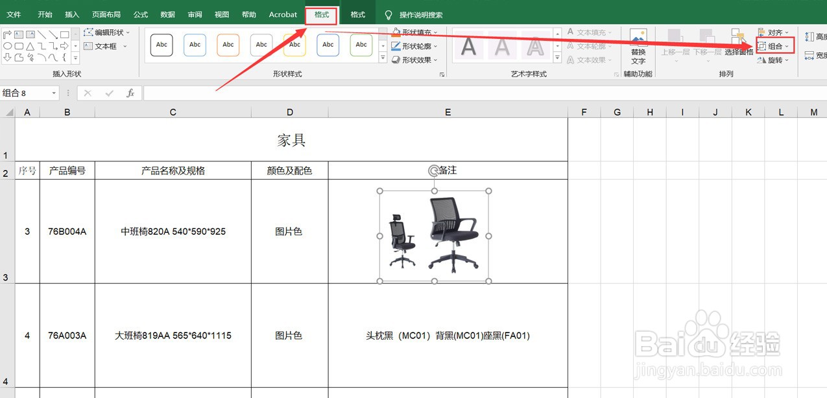Choose the oval shape from gallery
Viewport: 827px width, 398px height.
[x=7, y=46]
